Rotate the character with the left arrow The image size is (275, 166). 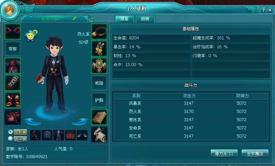point(32,122)
